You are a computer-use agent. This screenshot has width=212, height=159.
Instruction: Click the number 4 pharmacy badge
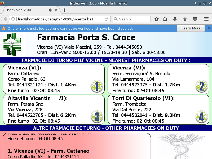point(201,117)
